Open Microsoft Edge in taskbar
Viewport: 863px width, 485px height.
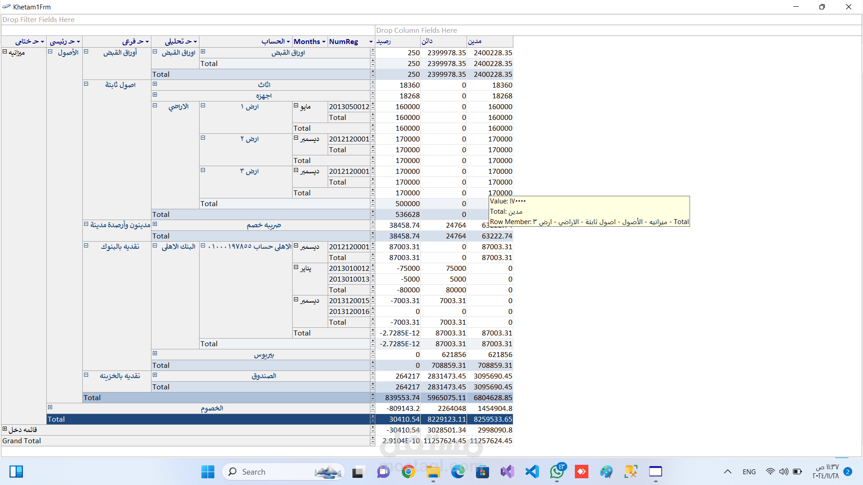tap(458, 472)
